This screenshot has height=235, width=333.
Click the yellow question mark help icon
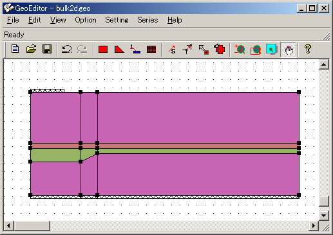[308, 49]
